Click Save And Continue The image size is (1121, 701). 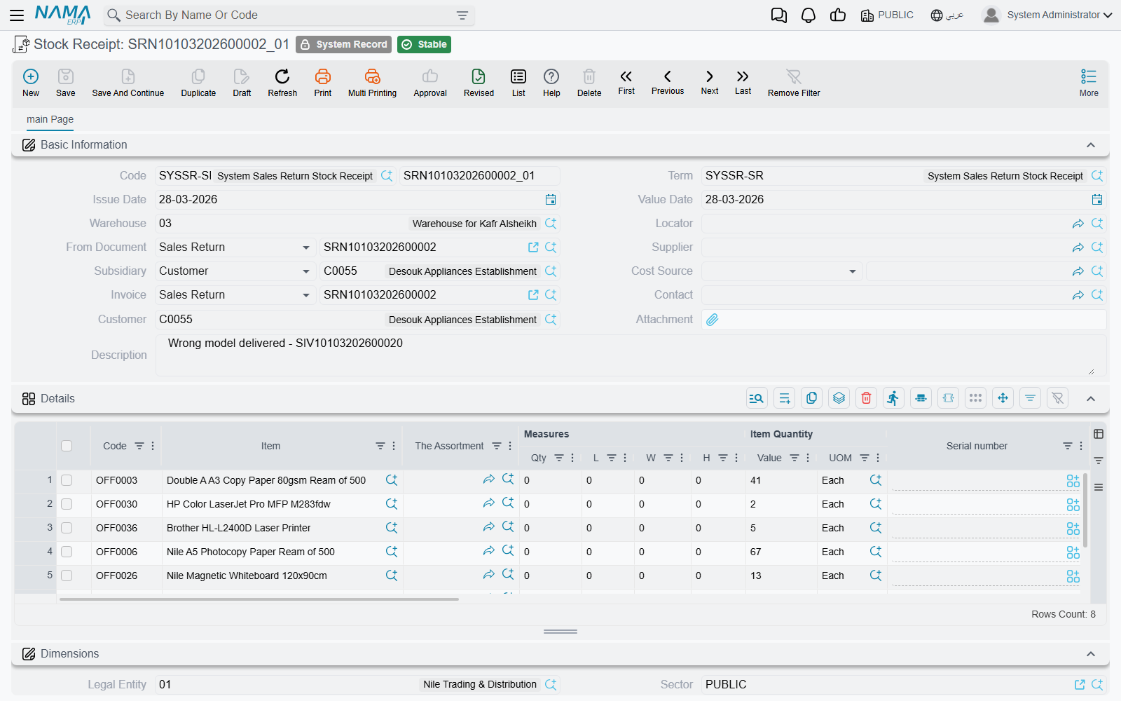pos(128,83)
